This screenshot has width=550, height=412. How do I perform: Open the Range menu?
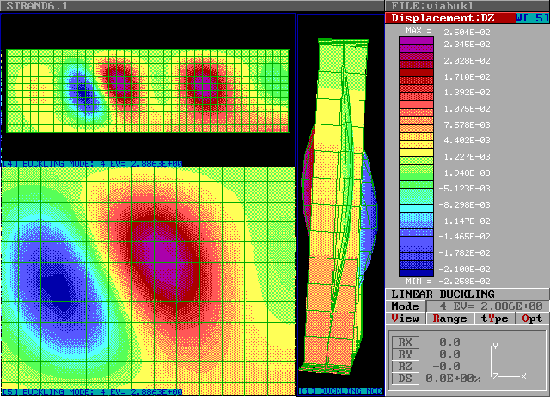point(449,318)
